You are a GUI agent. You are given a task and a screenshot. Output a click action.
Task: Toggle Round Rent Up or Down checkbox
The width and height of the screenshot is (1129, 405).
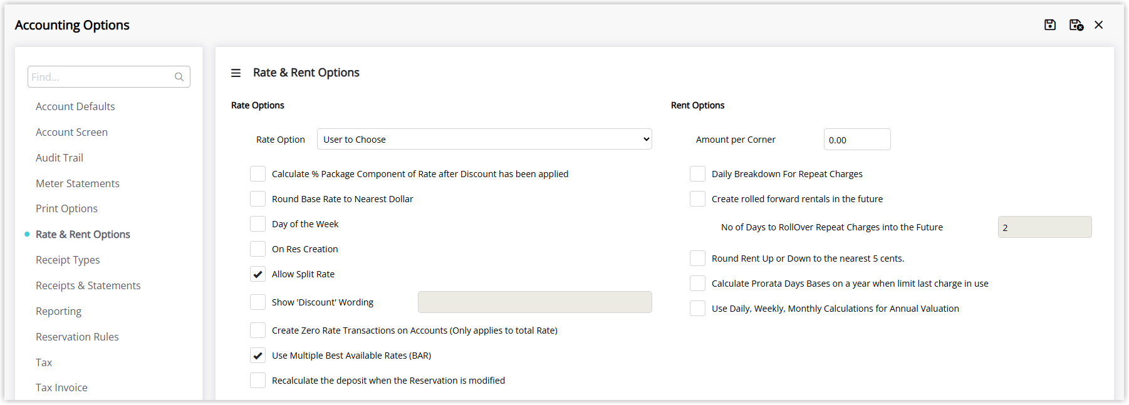(697, 259)
